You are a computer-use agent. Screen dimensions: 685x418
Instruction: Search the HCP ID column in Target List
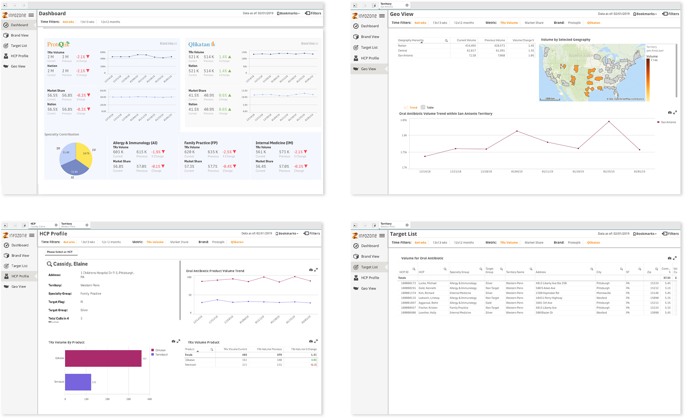click(414, 269)
